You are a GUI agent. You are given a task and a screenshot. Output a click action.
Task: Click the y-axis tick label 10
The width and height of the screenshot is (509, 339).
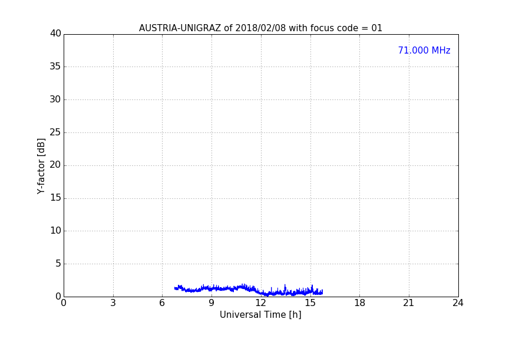(x=55, y=231)
